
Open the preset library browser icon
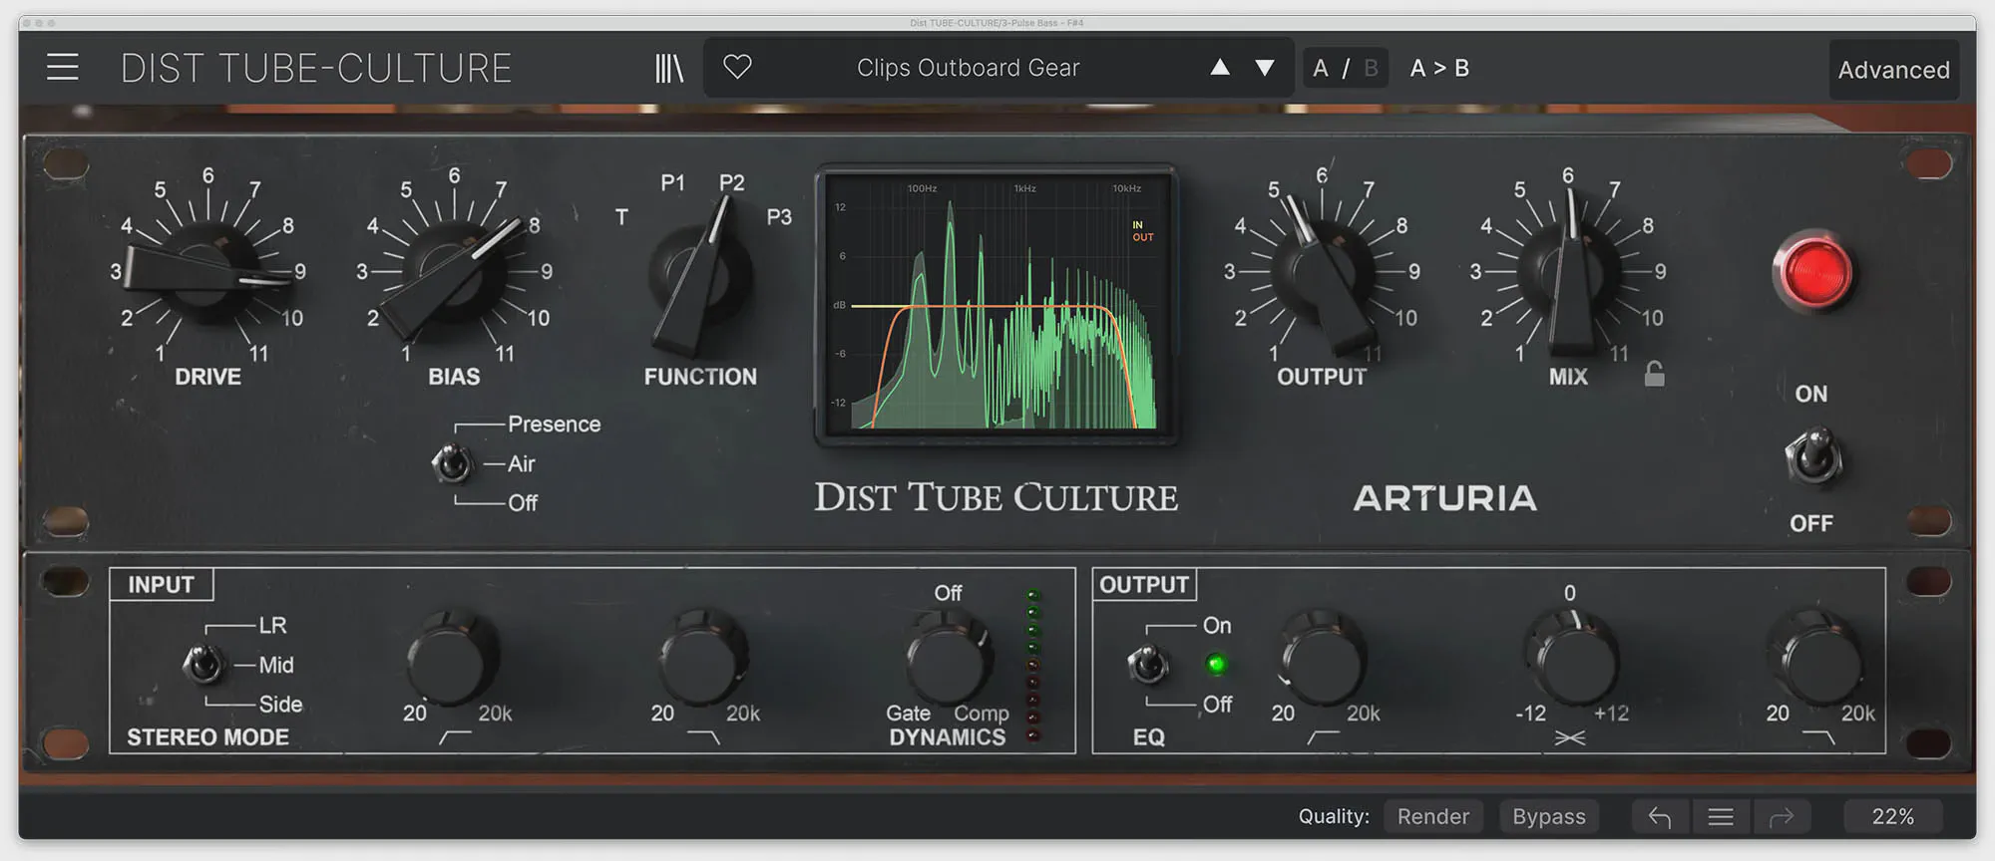[668, 68]
